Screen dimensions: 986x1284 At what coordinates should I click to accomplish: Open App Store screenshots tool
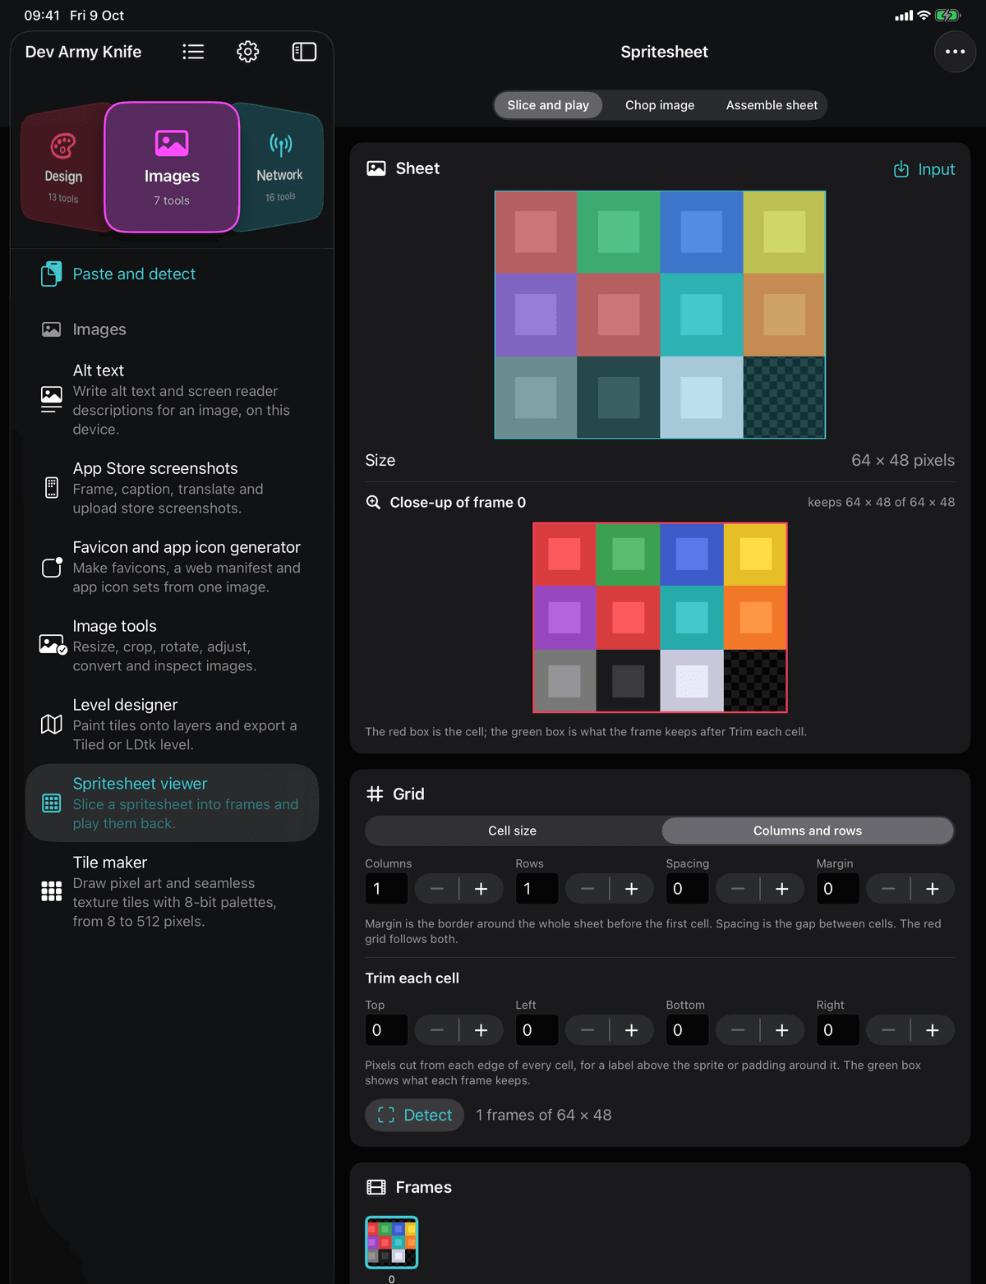(x=172, y=488)
